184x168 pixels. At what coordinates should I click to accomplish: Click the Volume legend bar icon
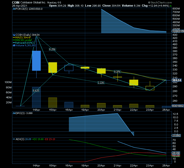pos(14,45)
